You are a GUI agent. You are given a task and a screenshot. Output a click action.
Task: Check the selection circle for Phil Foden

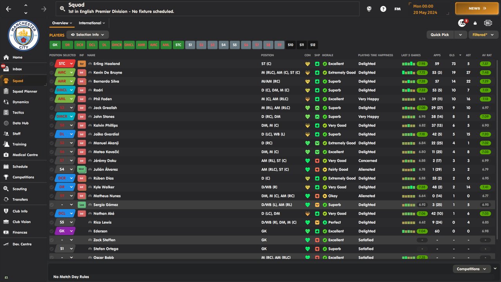coord(52,99)
